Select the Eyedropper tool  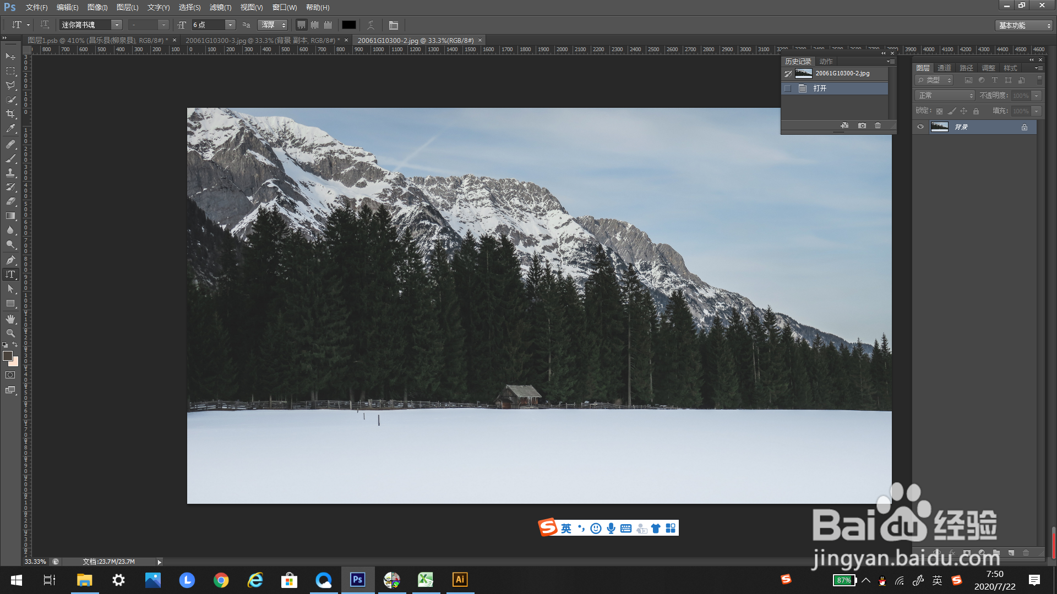[x=10, y=129]
